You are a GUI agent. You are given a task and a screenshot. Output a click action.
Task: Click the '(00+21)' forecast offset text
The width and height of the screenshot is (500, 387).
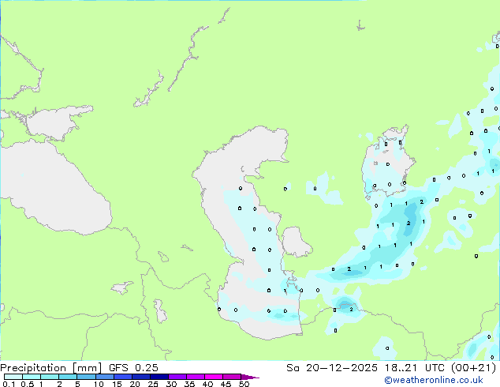[x=473, y=368]
